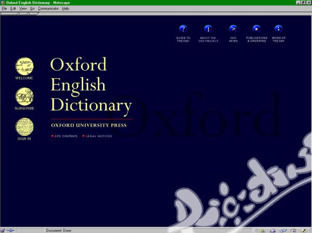This screenshot has height=233, width=312.
Task: Click the security lock icon in status bar
Action: (x=3, y=230)
